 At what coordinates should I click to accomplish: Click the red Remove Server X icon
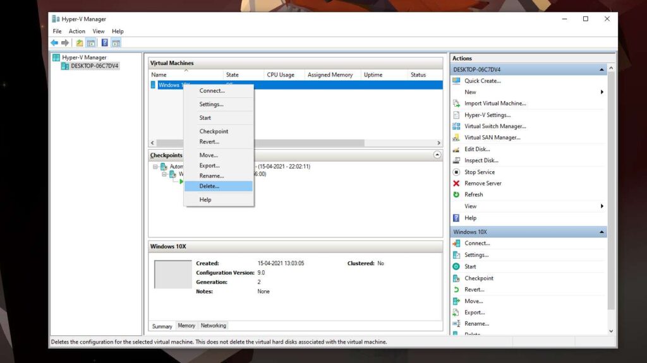tap(456, 183)
